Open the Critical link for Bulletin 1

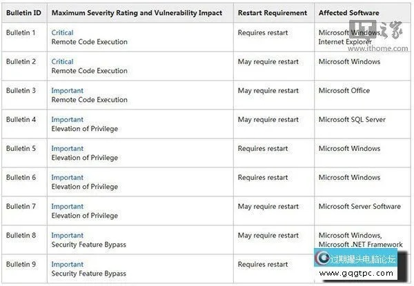click(x=62, y=32)
